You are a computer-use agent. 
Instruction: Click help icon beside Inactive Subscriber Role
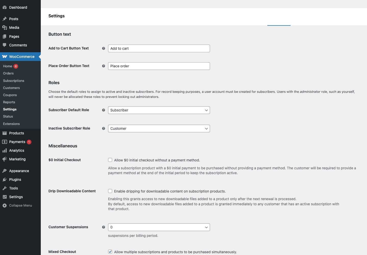(103, 129)
